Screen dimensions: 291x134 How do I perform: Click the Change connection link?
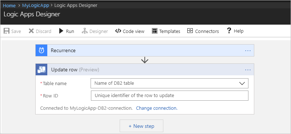coord(157,108)
